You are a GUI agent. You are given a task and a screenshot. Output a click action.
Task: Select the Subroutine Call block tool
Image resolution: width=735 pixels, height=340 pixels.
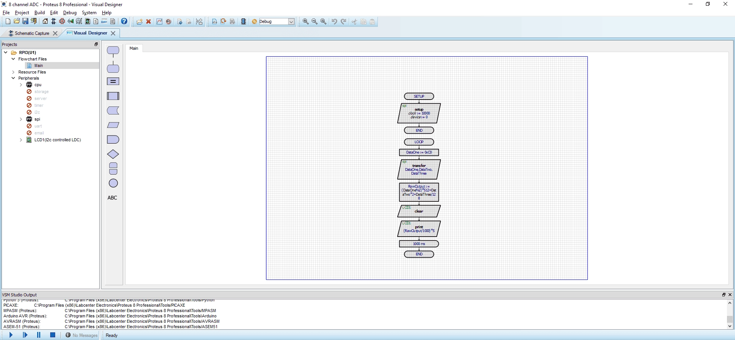pyautogui.click(x=113, y=96)
